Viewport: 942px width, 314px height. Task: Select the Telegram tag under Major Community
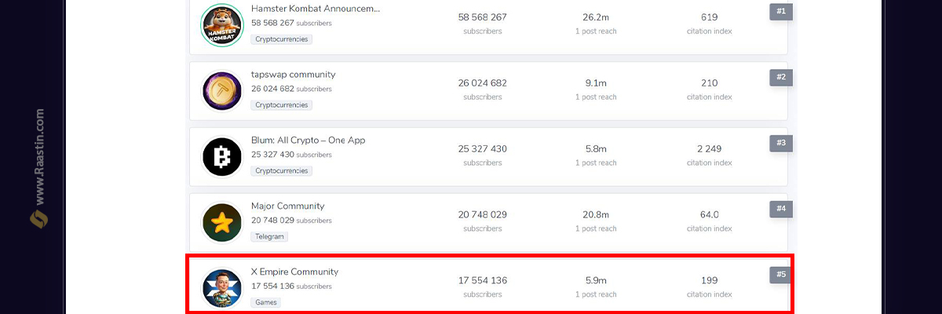point(269,236)
